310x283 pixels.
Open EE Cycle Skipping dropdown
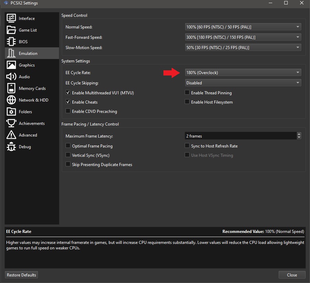(243, 83)
